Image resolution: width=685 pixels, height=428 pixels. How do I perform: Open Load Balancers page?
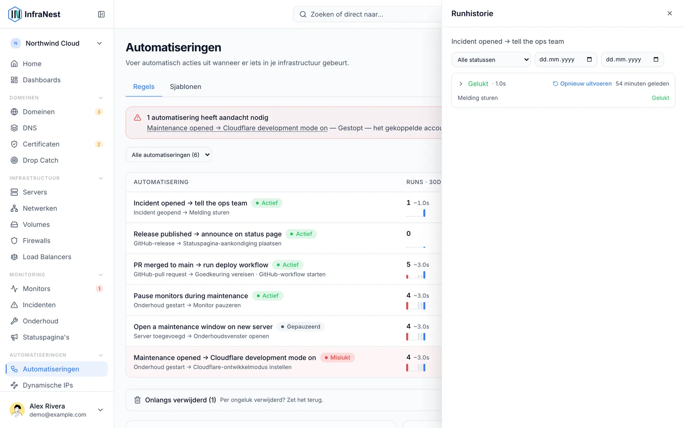pos(57,257)
